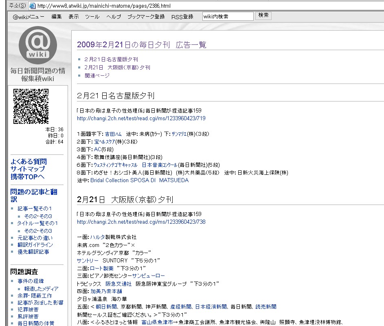Focus the wiki内検索 search field
This screenshot has width=384, height=326.
point(228,16)
